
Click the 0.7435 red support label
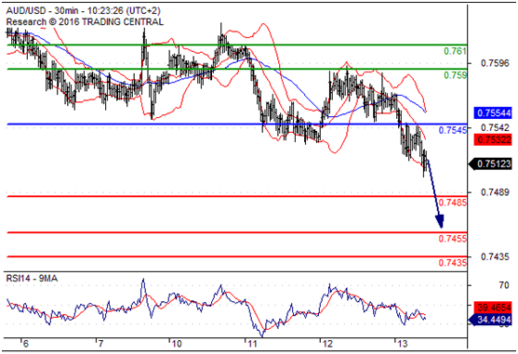[x=453, y=263]
